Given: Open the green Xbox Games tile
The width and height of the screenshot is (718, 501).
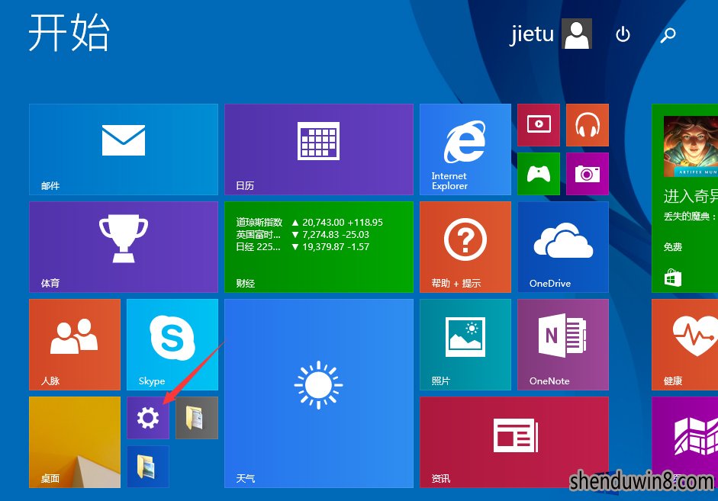Looking at the screenshot, I should 539,174.
